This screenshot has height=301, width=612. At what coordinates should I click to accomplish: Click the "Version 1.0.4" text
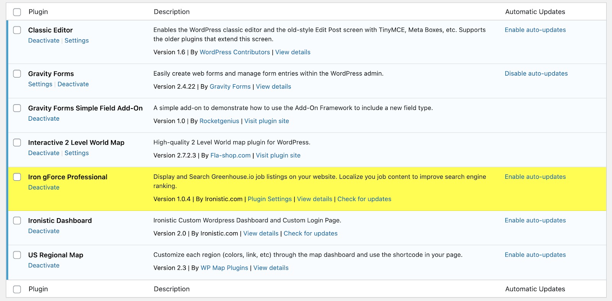172,199
